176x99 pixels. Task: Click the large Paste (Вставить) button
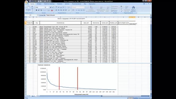pos(28,9)
